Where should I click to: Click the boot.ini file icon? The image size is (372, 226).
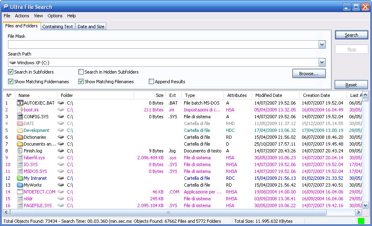pyautogui.click(x=20, y=110)
